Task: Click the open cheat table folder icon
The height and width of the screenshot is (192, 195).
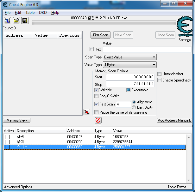Action: click(x=16, y=21)
